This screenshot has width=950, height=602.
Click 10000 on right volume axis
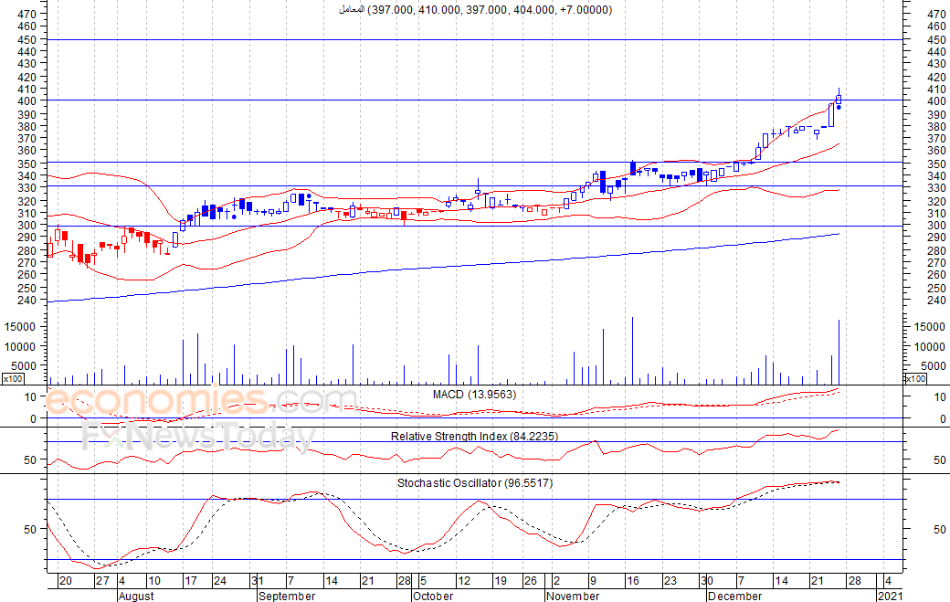[x=930, y=346]
